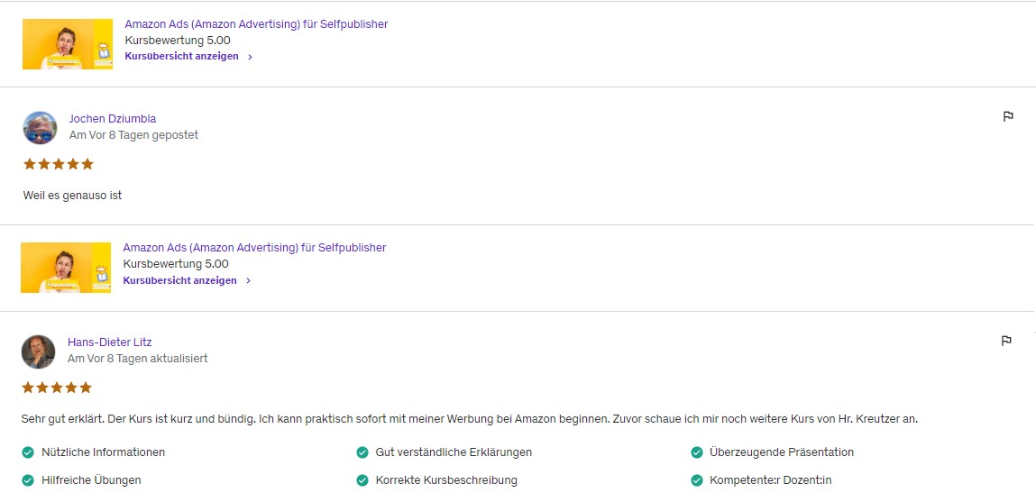Open the first Kursübersicht anzeigen chevron
The height and width of the screenshot is (502, 1036).
pos(250,57)
